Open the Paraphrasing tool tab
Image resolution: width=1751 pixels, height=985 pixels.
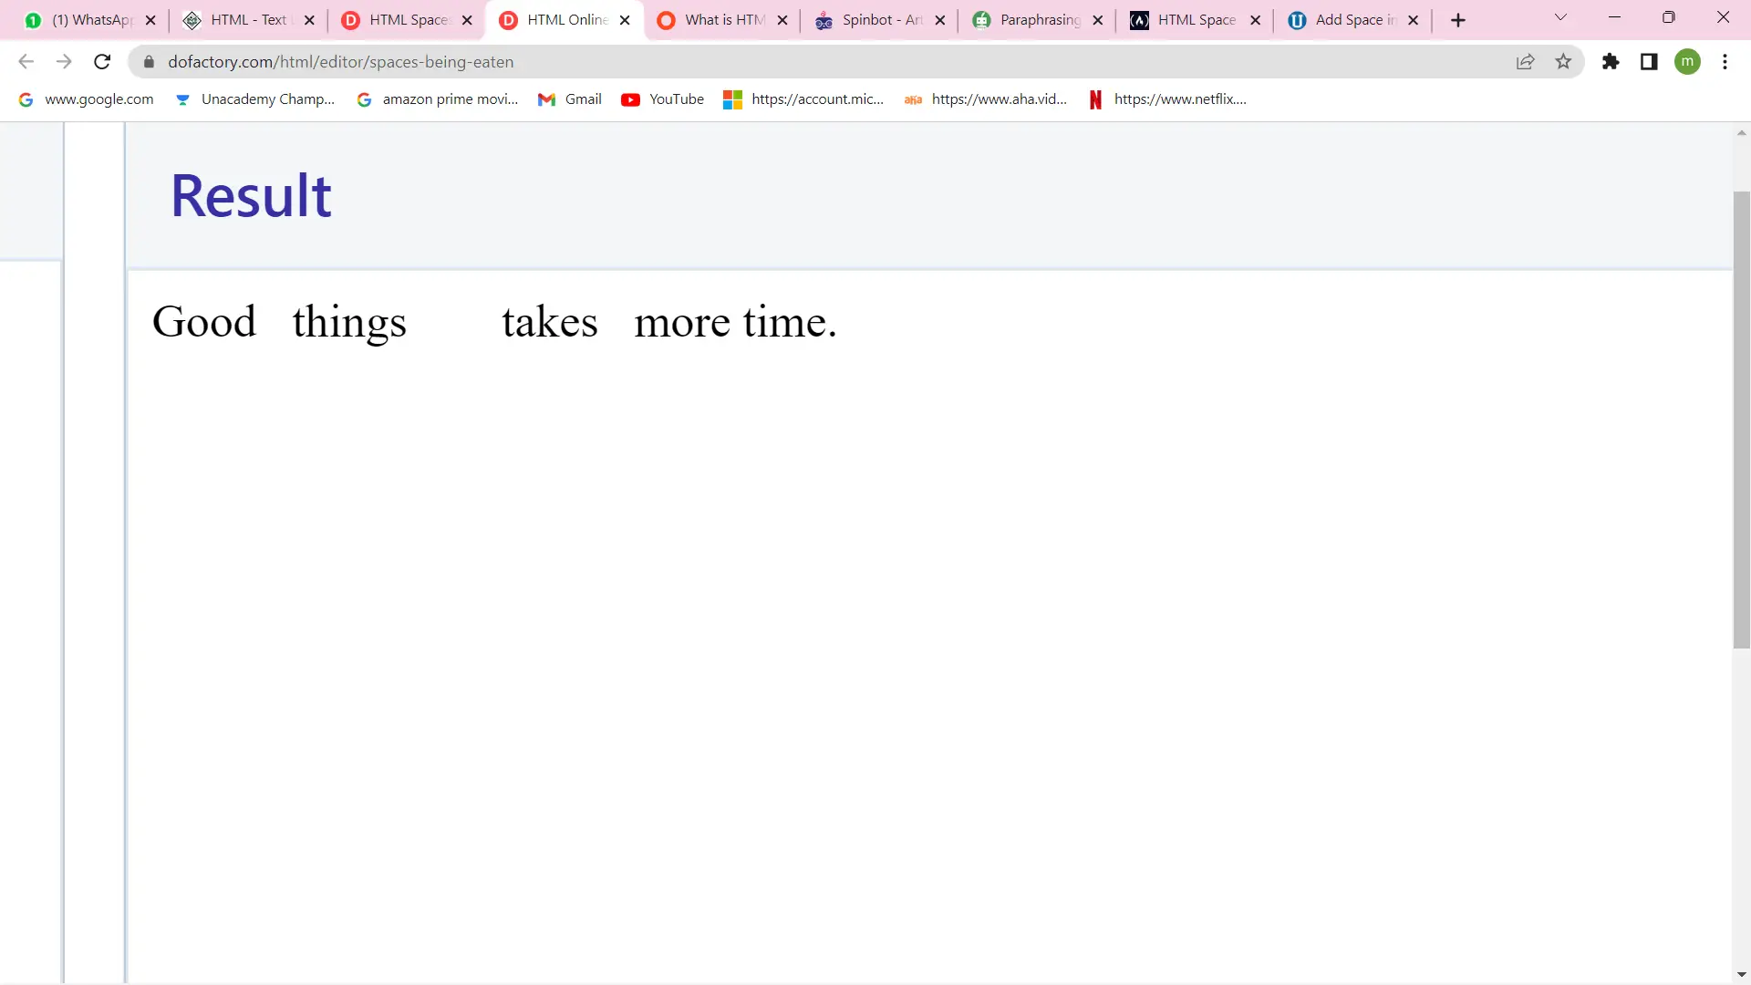point(1038,20)
